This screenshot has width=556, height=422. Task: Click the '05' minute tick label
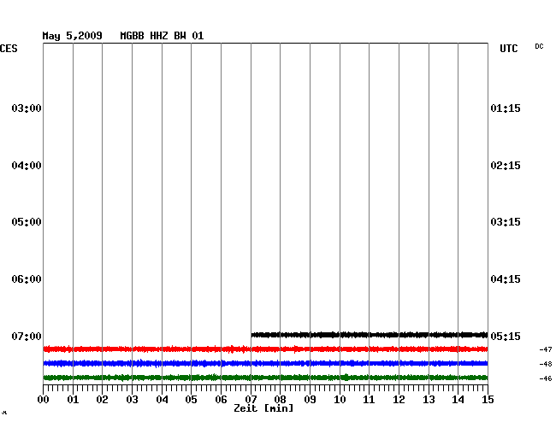(191, 400)
